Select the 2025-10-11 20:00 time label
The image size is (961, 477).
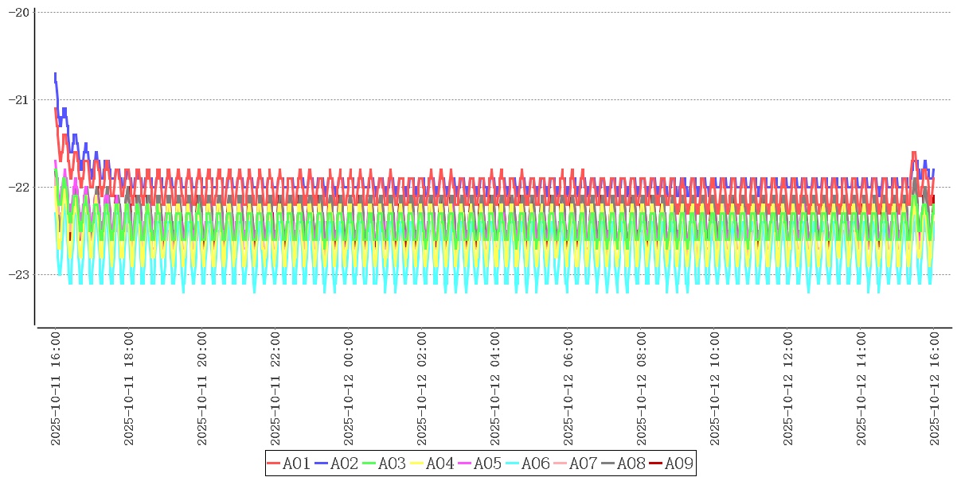pos(202,390)
